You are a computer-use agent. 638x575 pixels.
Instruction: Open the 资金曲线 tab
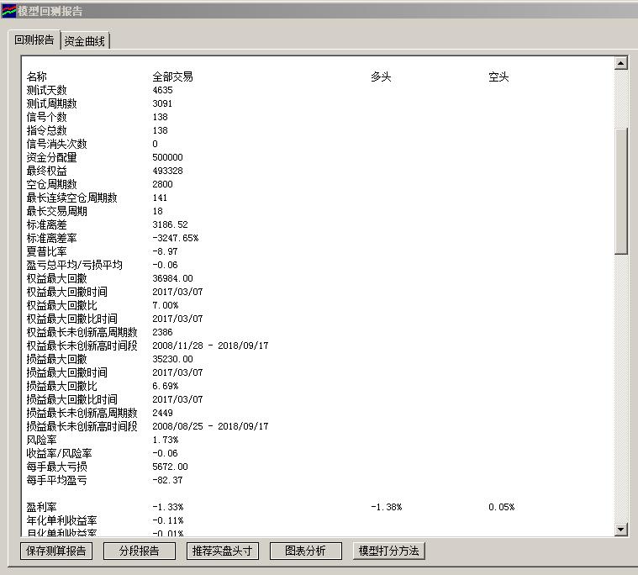pyautogui.click(x=85, y=41)
